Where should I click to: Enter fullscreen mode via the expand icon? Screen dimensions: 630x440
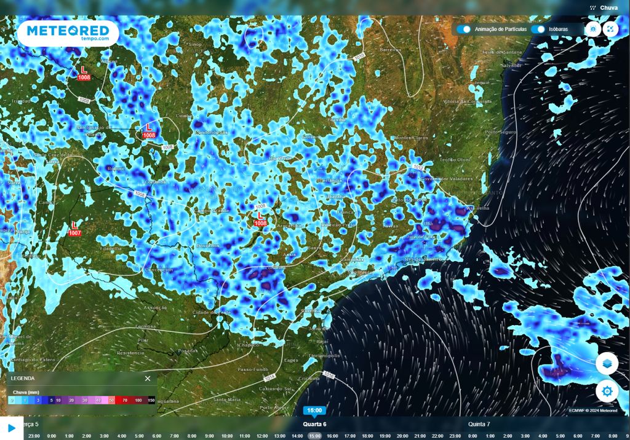(610, 28)
